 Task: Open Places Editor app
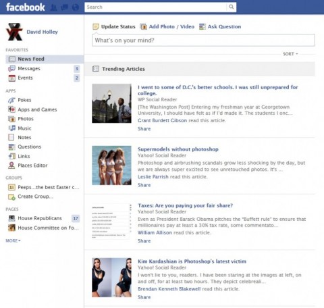[32, 165]
